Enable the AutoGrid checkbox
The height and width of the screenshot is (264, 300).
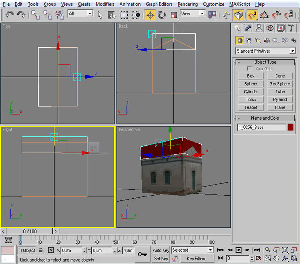250,69
